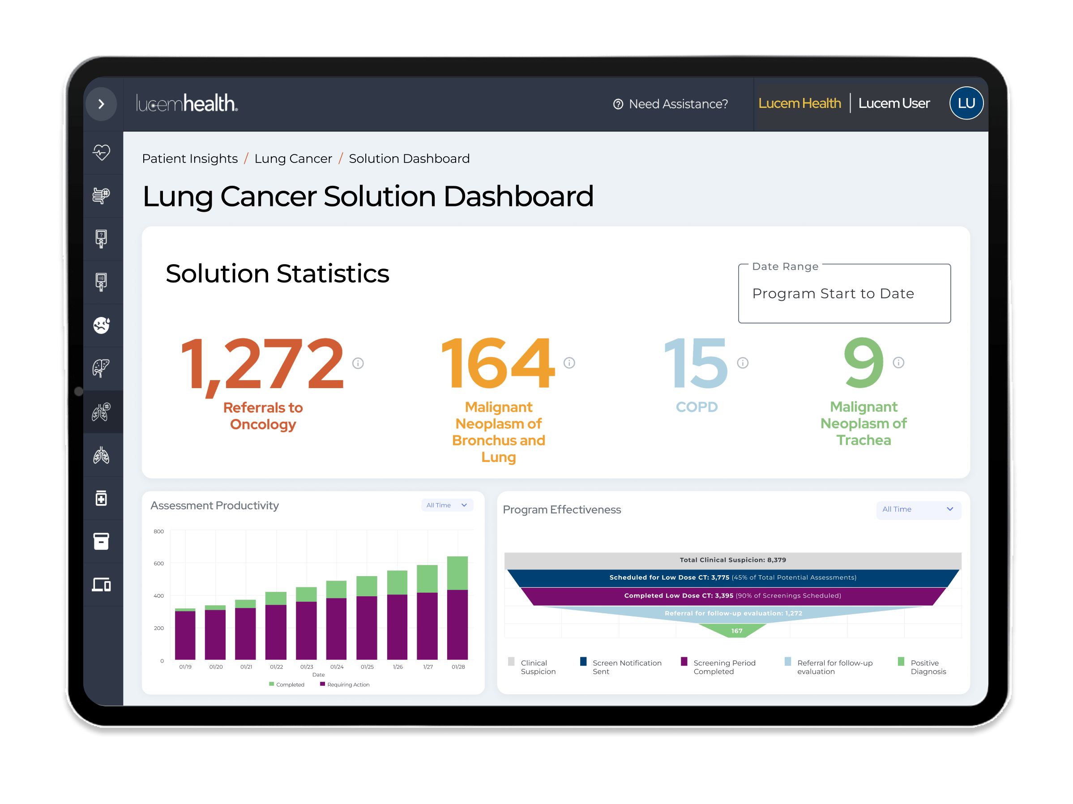This screenshot has width=1073, height=804.
Task: Click the 15 COPD number
Action: [x=696, y=363]
